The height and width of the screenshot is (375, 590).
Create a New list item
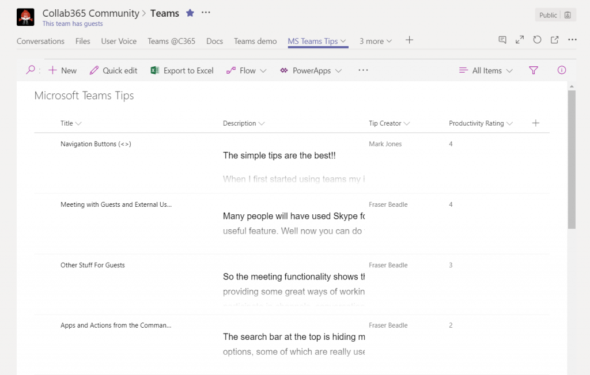62,70
